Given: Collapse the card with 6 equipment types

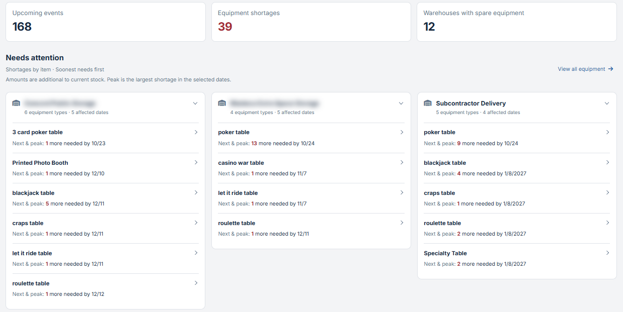Looking at the screenshot, I should 195,103.
